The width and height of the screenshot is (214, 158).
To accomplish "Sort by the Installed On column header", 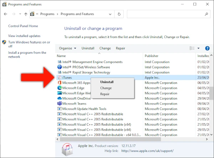I will [203, 56].
